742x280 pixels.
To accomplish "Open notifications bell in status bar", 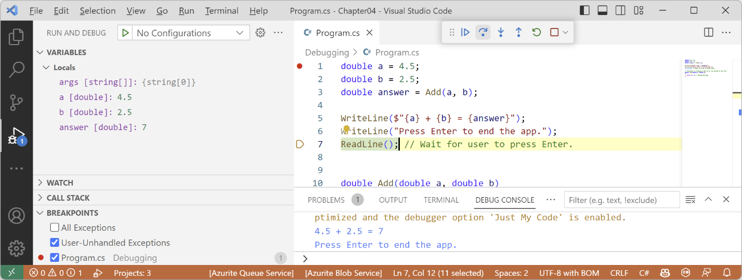I will coord(726,273).
